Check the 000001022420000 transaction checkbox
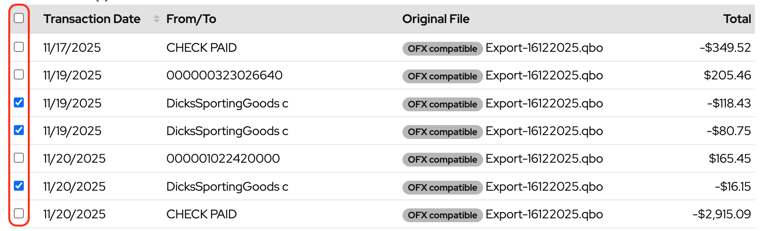The width and height of the screenshot is (765, 231). (19, 158)
